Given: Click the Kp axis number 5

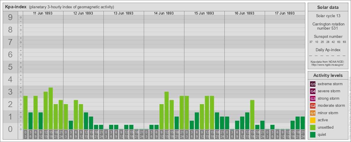Looking at the screenshot, I should 10,67.
